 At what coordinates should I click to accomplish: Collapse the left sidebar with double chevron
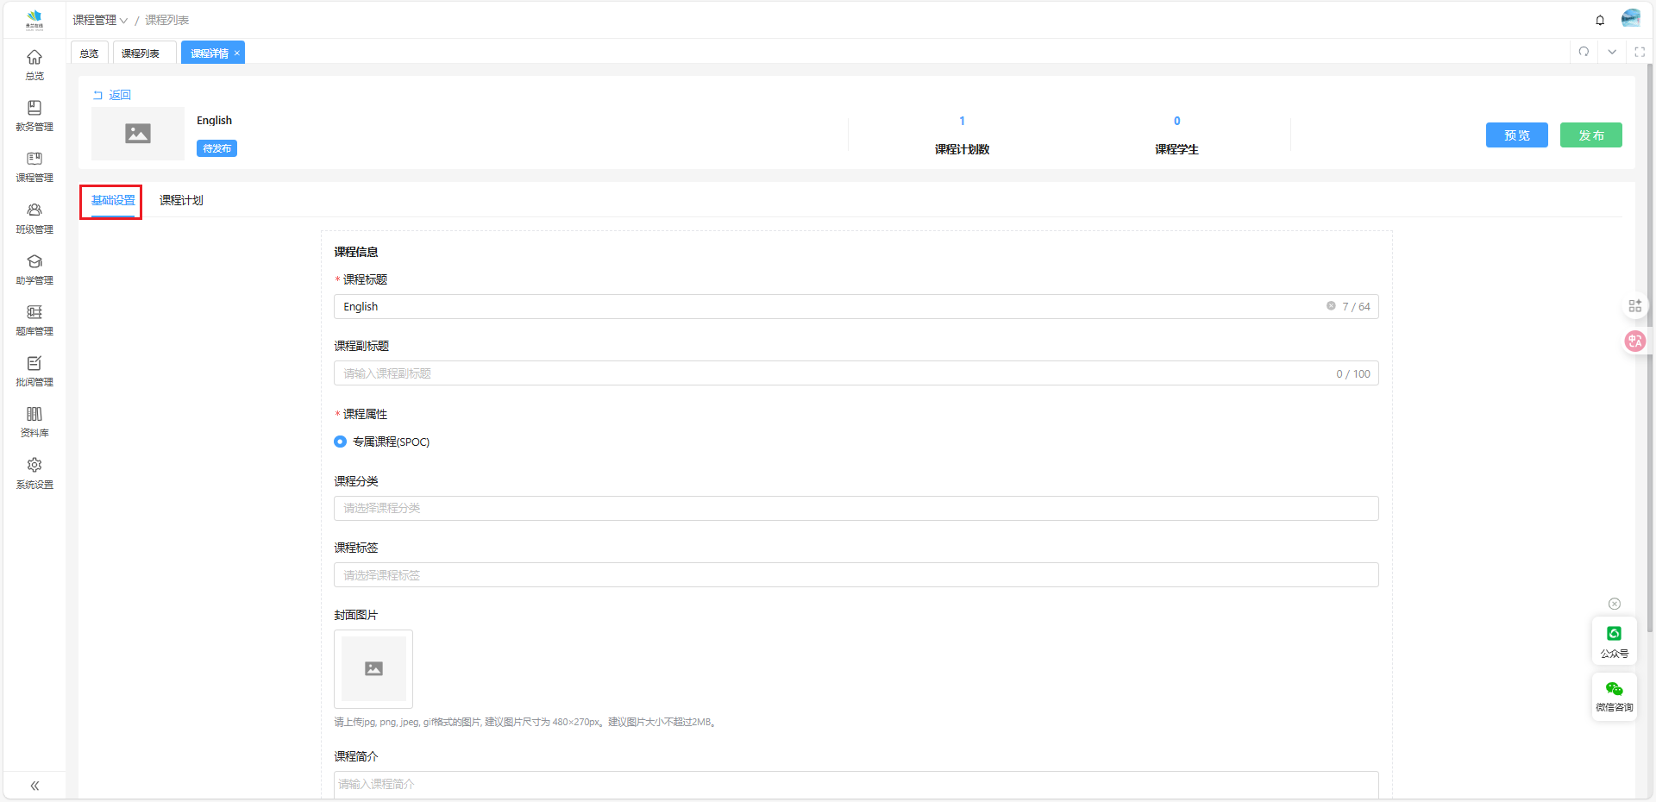pyautogui.click(x=34, y=786)
